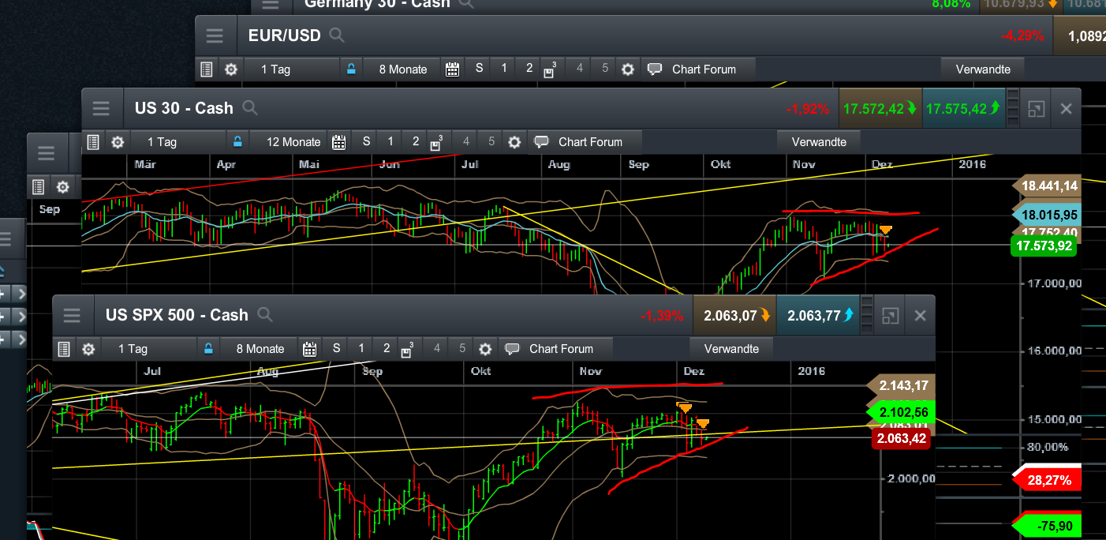Click save slot 3 icon in US SPX 500 toolbar

pyautogui.click(x=409, y=349)
